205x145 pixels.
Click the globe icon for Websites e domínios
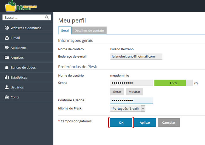click(x=7, y=28)
